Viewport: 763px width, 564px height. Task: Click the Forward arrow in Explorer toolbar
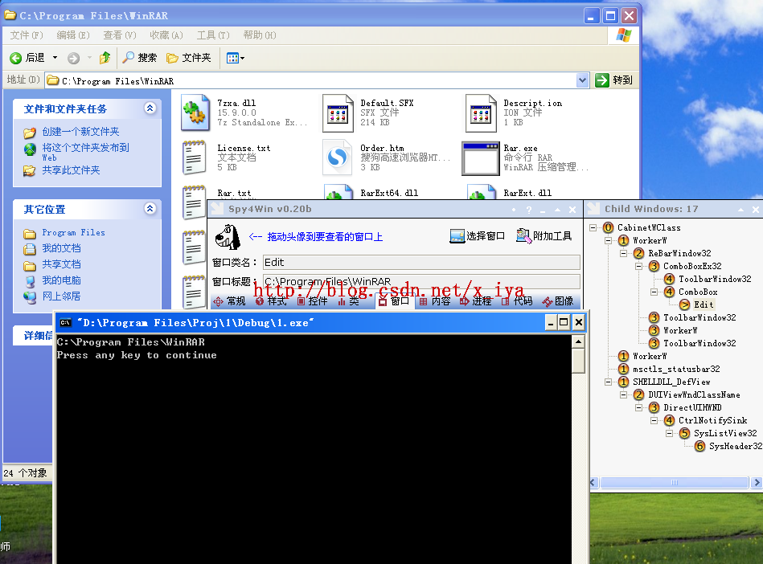pyautogui.click(x=73, y=59)
